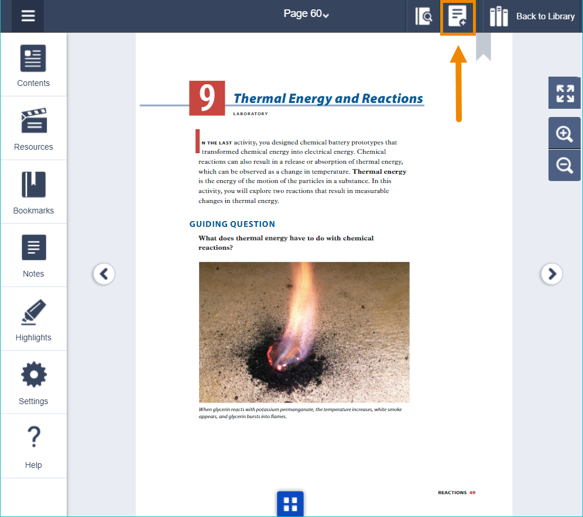Go to the previous page
This screenshot has height=517, width=583.
104,273
